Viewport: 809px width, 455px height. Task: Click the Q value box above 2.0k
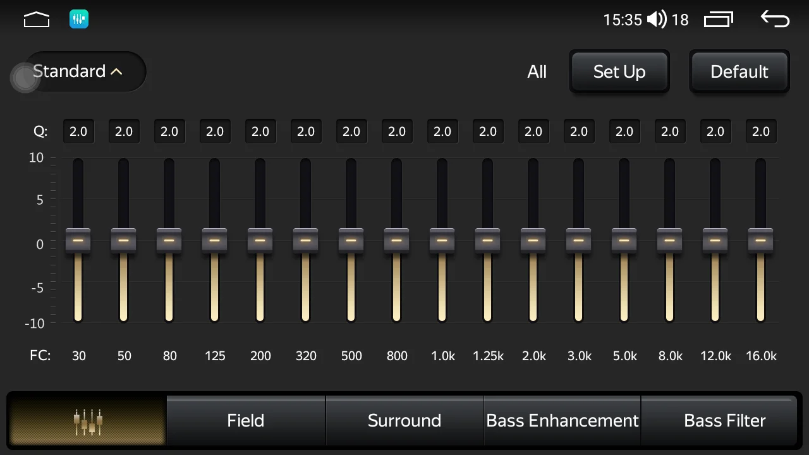(x=533, y=131)
